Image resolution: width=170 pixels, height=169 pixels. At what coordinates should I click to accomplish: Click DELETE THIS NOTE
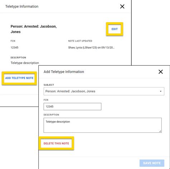(56, 144)
